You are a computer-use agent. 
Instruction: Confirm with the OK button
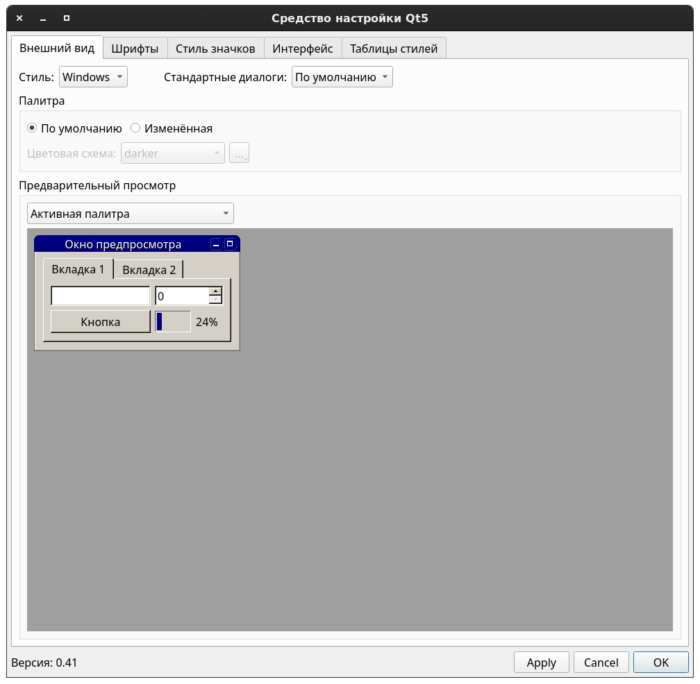click(660, 662)
